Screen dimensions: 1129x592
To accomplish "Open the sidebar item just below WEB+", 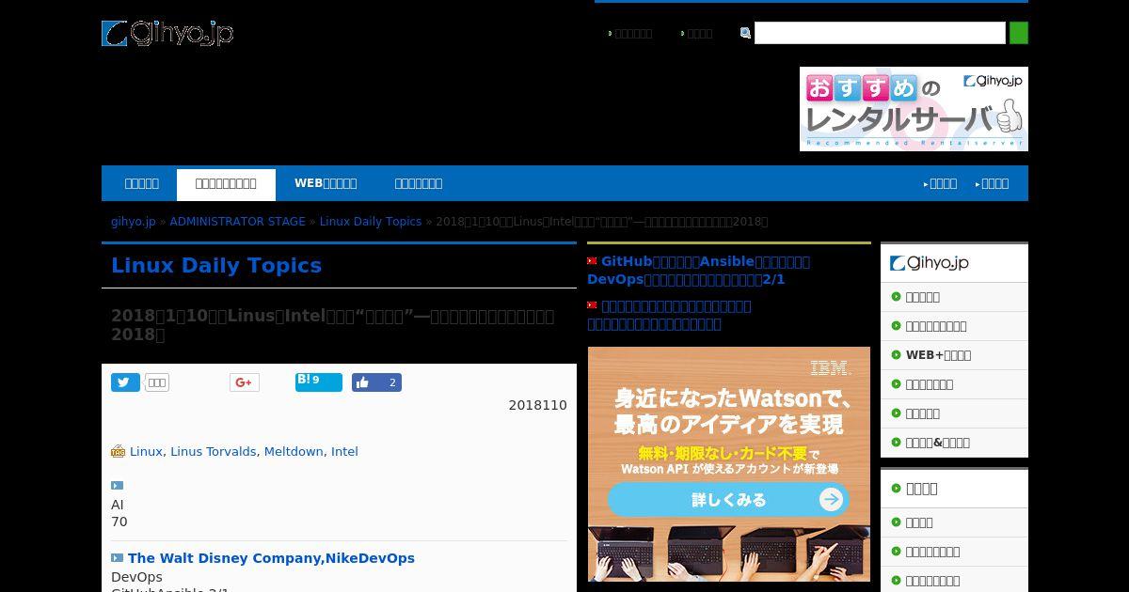I will tap(954, 384).
